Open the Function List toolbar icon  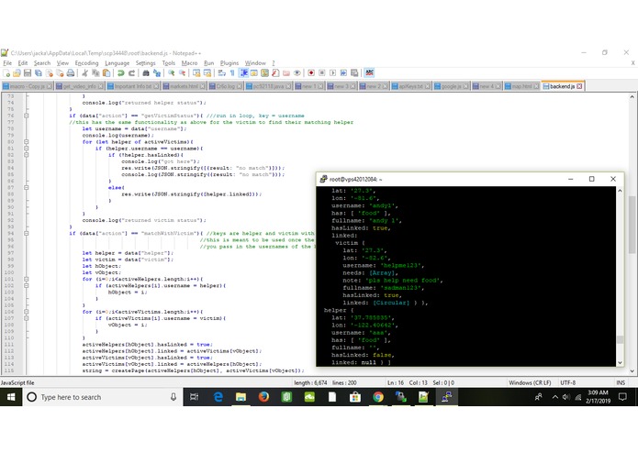(x=275, y=73)
